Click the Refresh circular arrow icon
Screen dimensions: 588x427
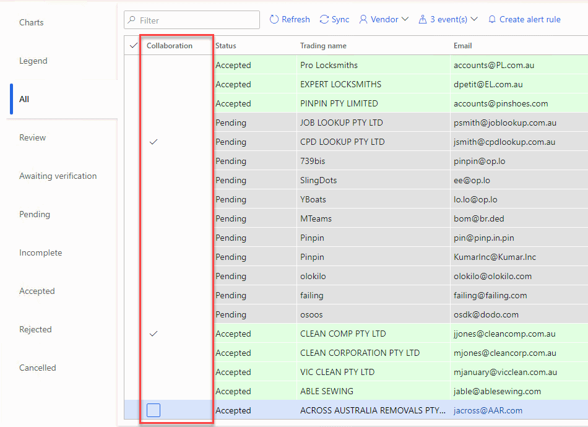click(274, 20)
